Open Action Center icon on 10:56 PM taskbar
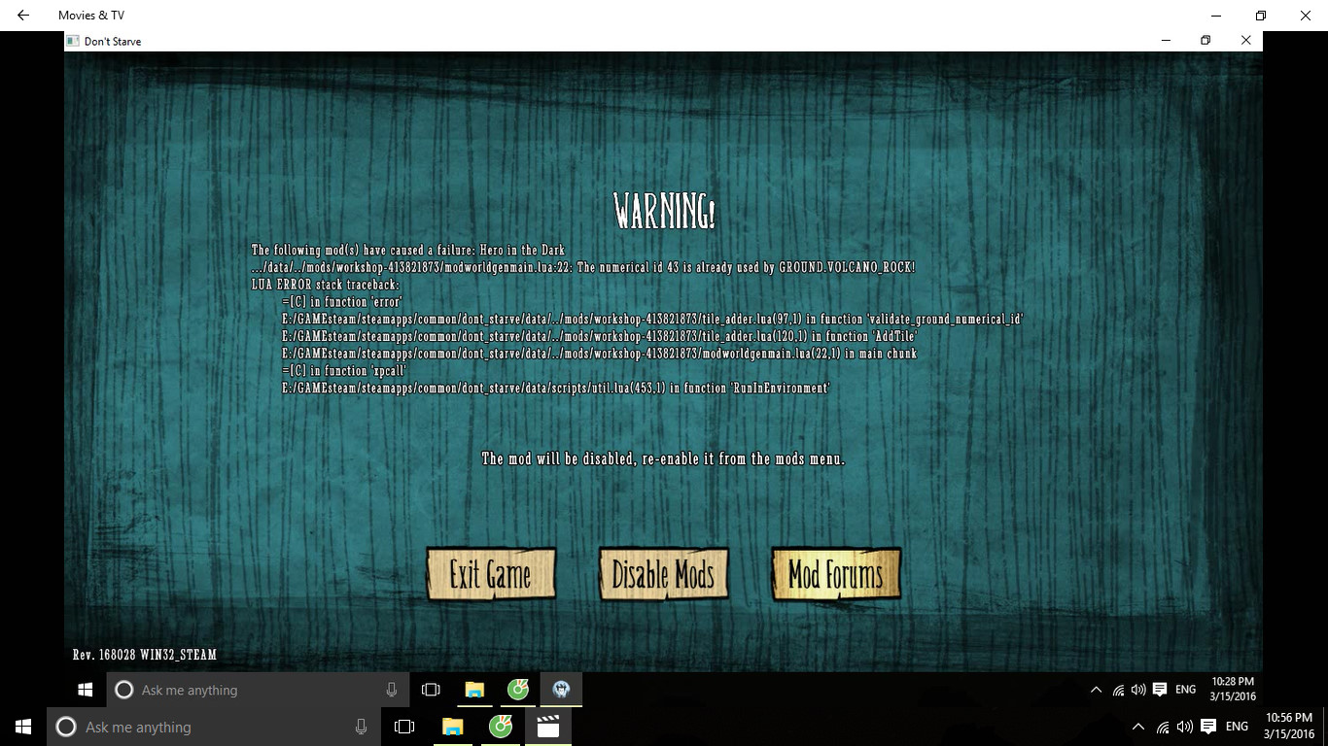Viewport: 1328px width, 746px height. point(1208,727)
